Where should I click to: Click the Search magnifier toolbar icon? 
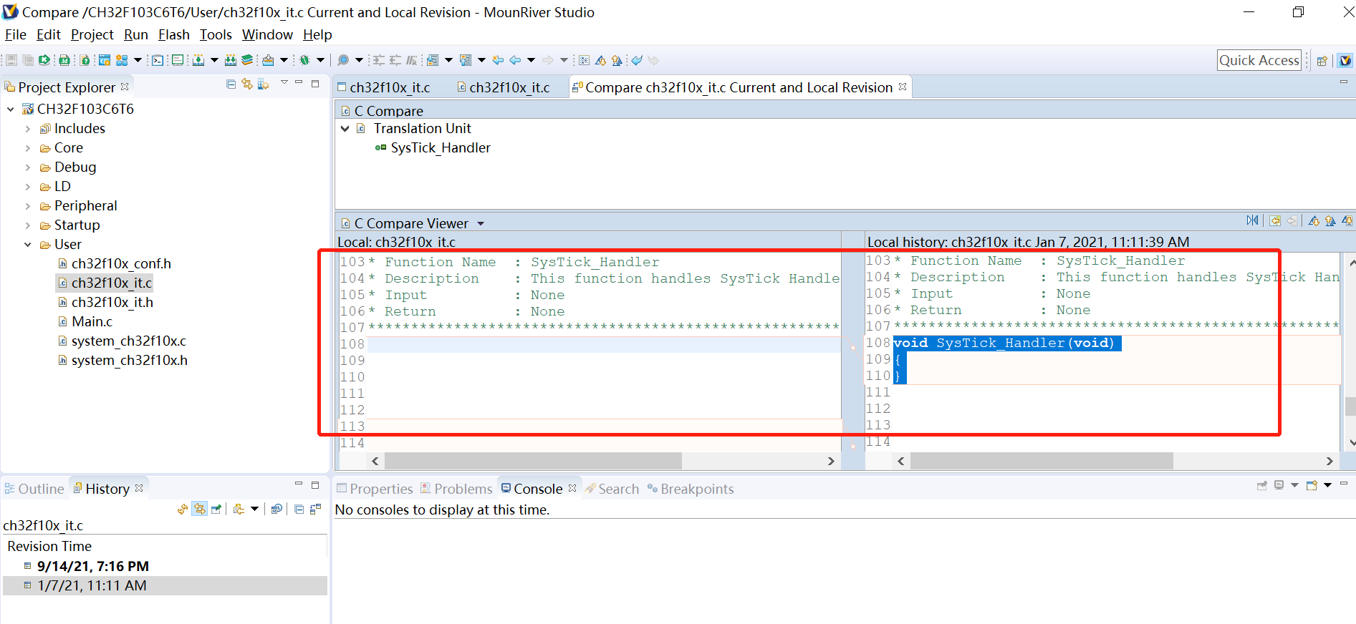[343, 60]
